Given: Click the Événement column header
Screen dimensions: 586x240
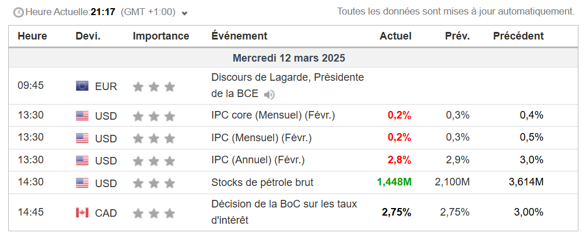Looking at the screenshot, I should pyautogui.click(x=239, y=36).
